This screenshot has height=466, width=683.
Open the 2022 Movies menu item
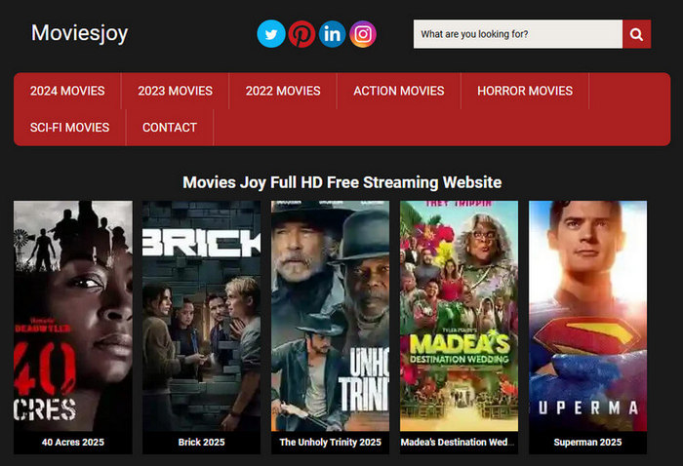283,91
